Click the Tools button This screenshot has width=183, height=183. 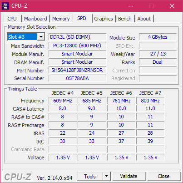[x=90, y=176]
